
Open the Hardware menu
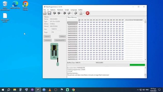coord(60,10)
